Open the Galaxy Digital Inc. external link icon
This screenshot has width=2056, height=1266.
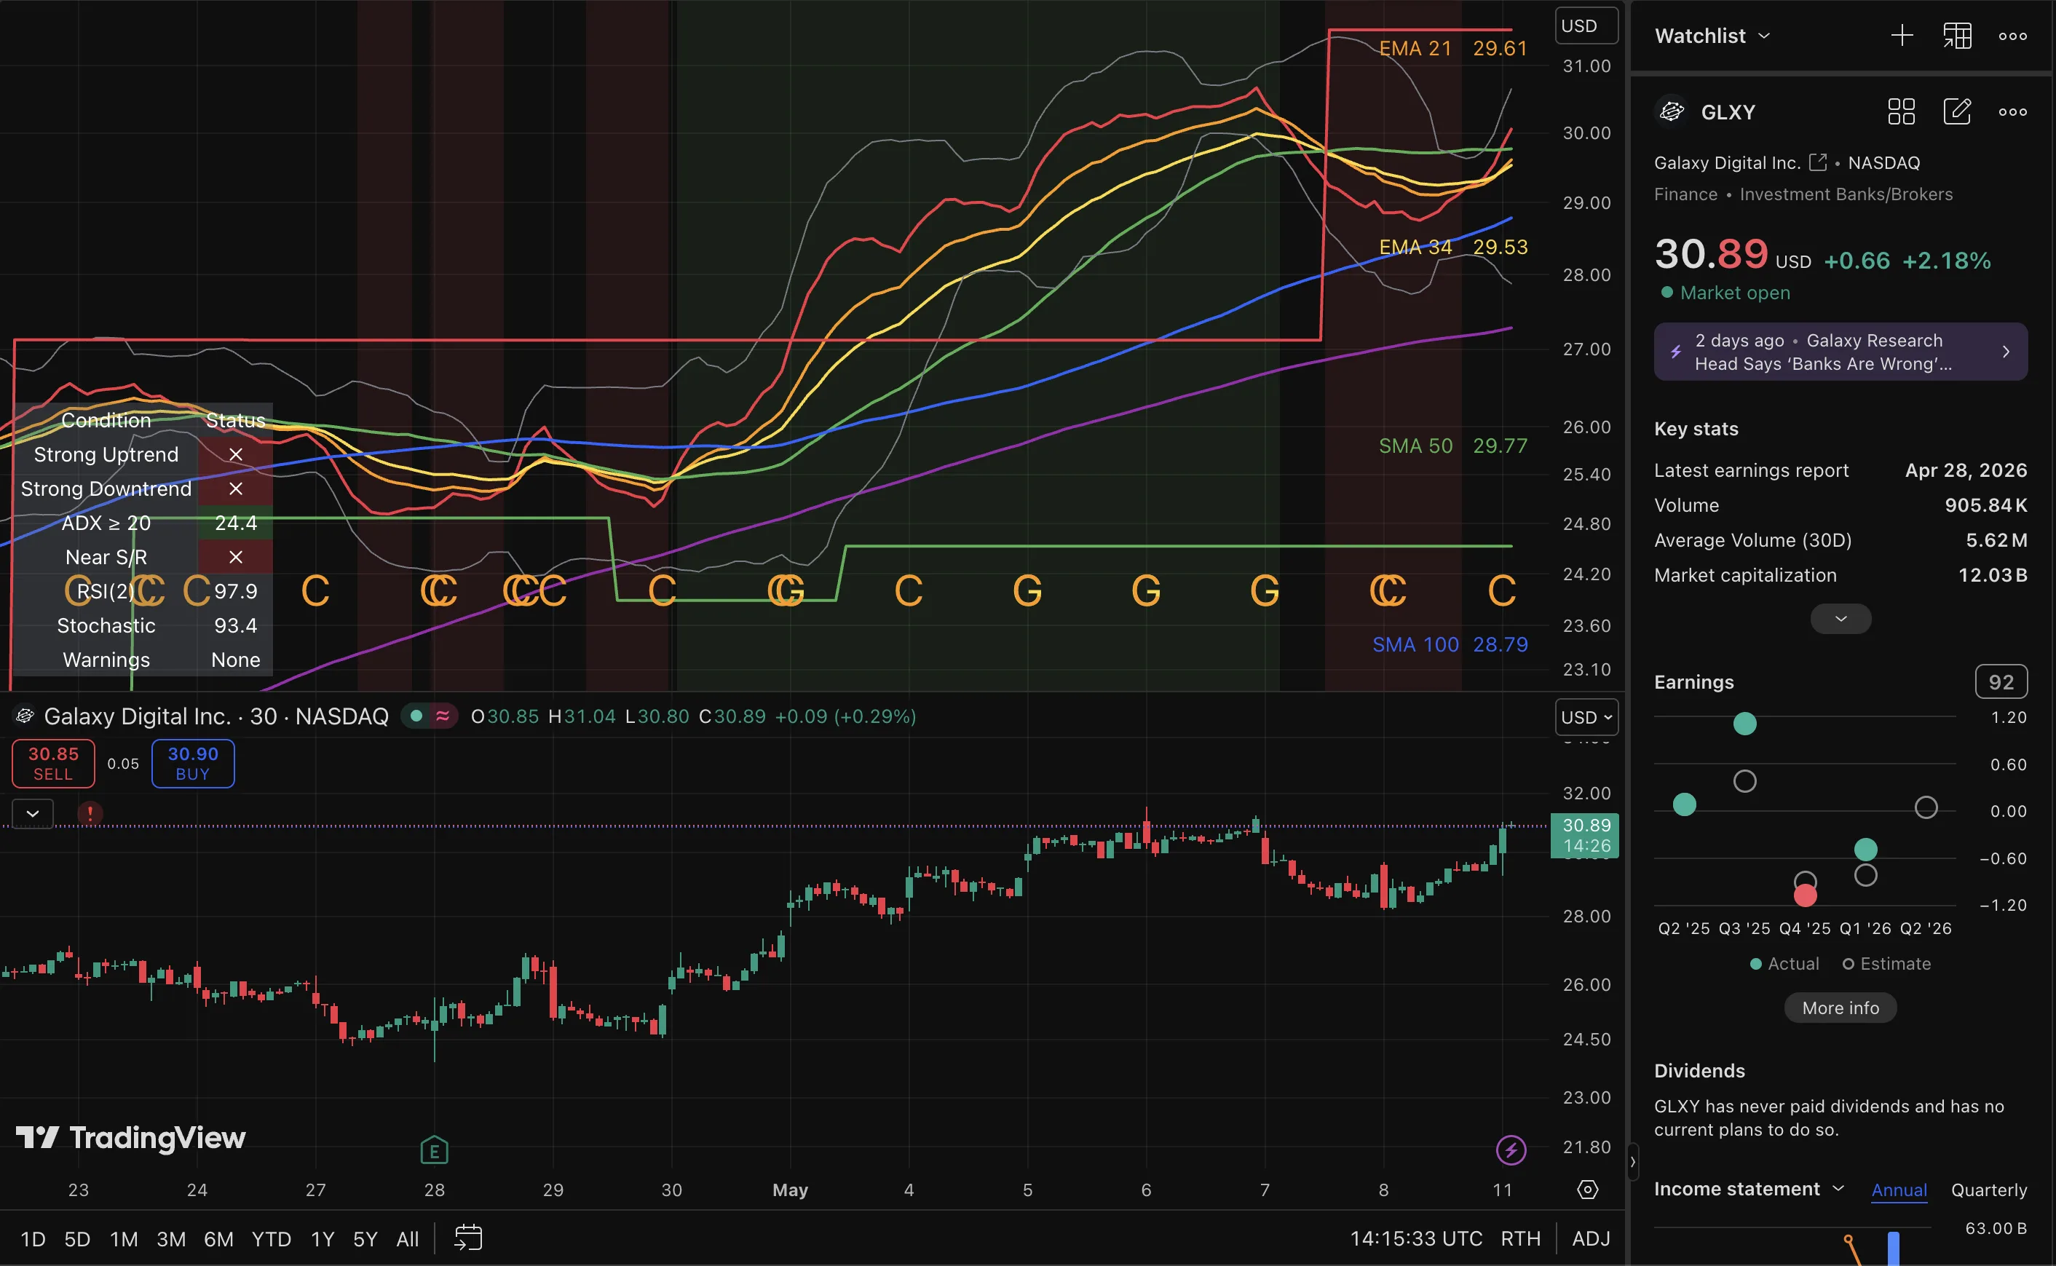(1817, 162)
